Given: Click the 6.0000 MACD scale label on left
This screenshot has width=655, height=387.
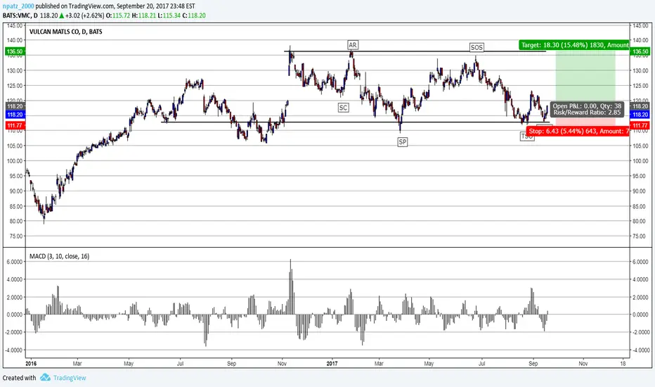Looking at the screenshot, I should 14,262.
